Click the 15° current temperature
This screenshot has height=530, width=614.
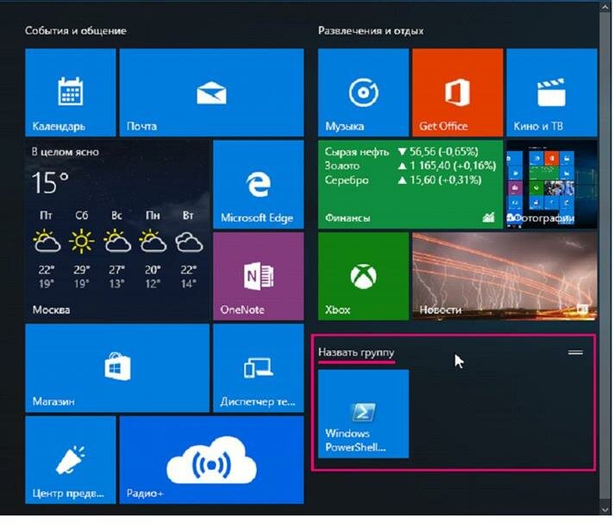[50, 182]
